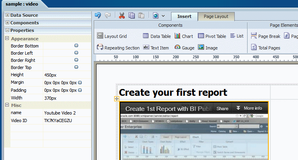Insert Total Pages element
This screenshot has width=298, height=160.
(x=265, y=47)
